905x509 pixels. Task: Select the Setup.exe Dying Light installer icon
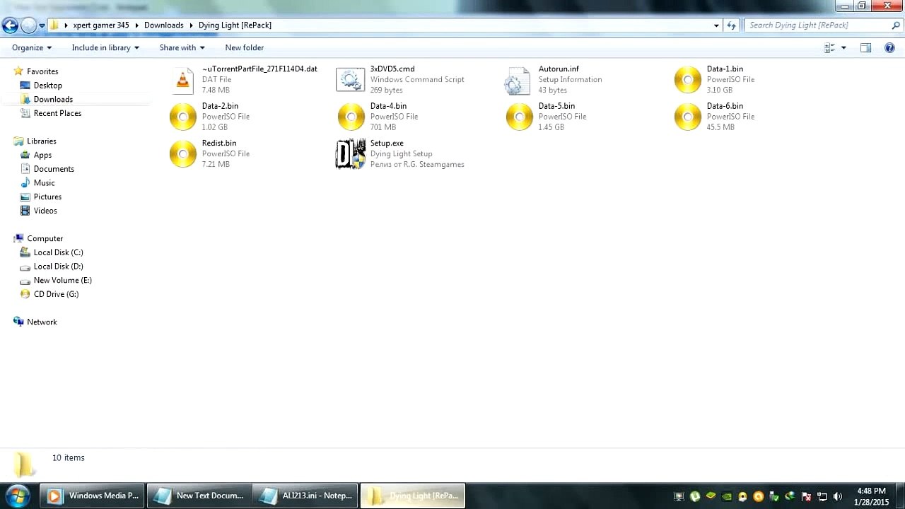click(351, 154)
